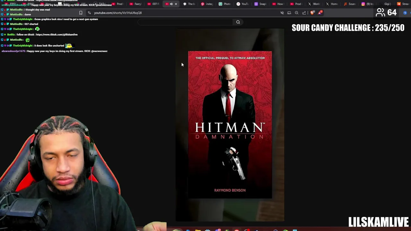
Task: Click the share page icon in address bar
Action: 304,13
